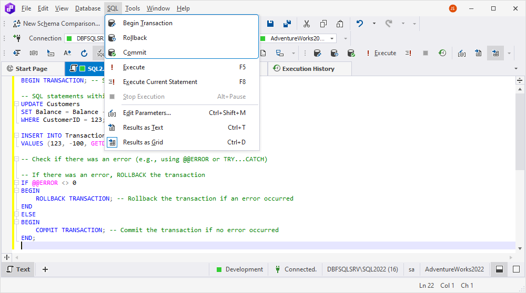526x293 pixels.
Task: Click the New Schema Comparison toolbar button
Action: click(x=56, y=24)
